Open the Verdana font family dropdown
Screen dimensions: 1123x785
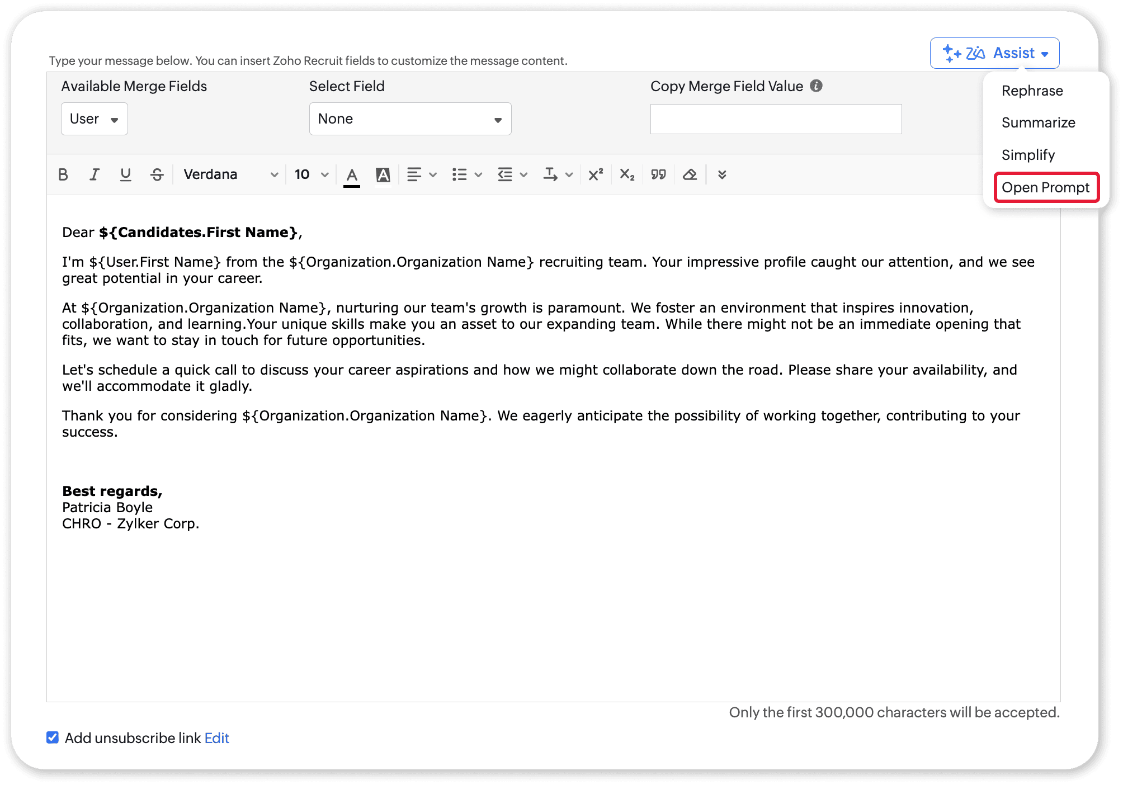(230, 174)
